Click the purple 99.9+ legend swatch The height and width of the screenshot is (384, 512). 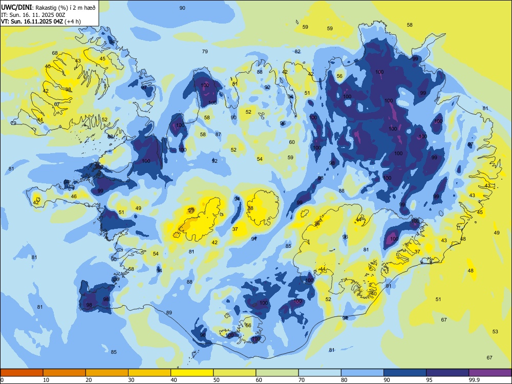(490, 373)
